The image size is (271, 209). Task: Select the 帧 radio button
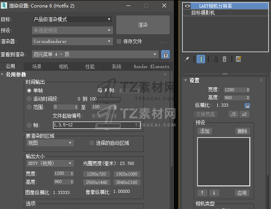[x=29, y=125]
